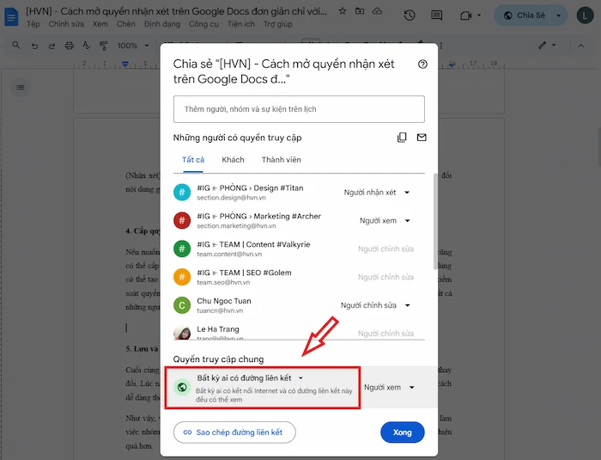Open the comments icon in the header
This screenshot has height=460, width=601.
pos(437,15)
